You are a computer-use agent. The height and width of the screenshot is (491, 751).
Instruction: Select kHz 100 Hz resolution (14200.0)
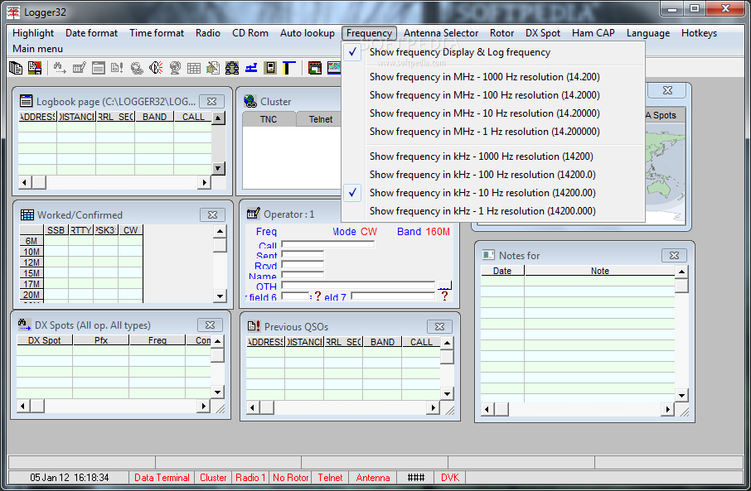click(x=493, y=174)
